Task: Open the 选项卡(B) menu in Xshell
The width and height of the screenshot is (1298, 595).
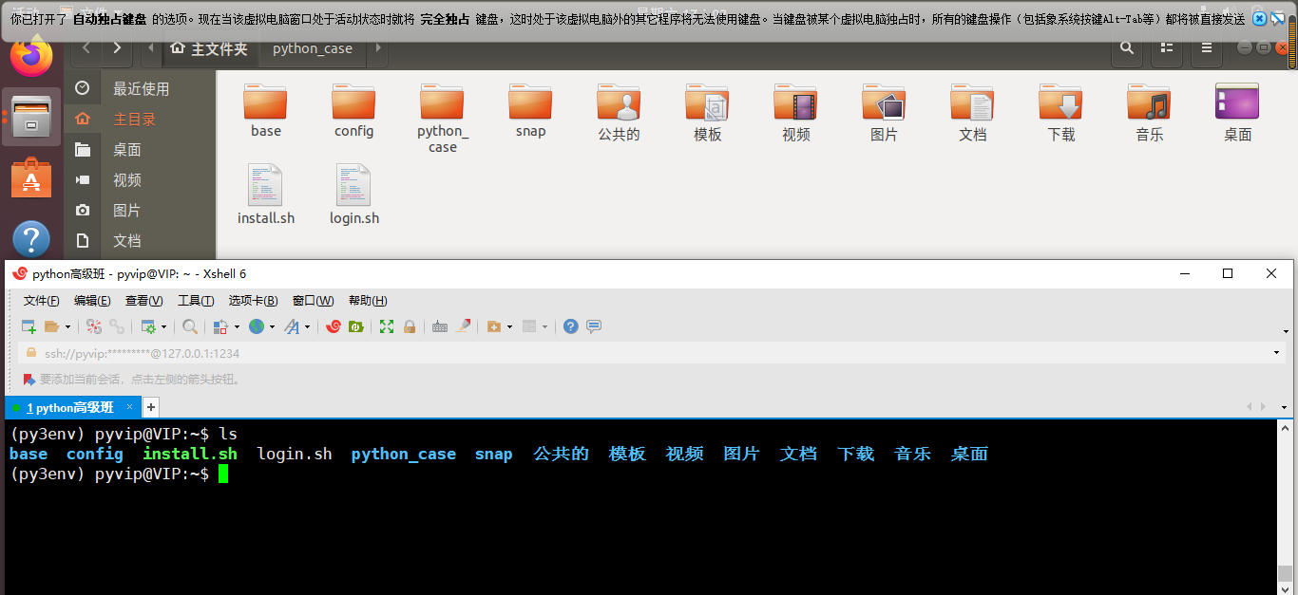Action: 253,301
